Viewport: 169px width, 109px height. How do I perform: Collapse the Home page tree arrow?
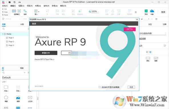3,34
